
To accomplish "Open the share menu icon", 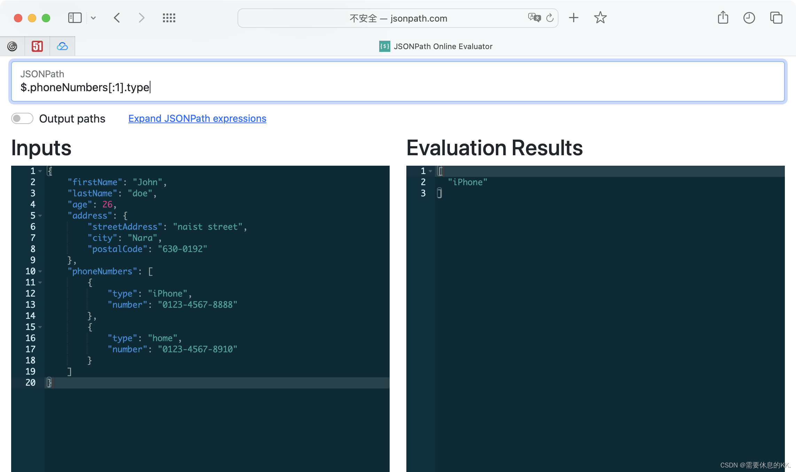I will click(723, 18).
